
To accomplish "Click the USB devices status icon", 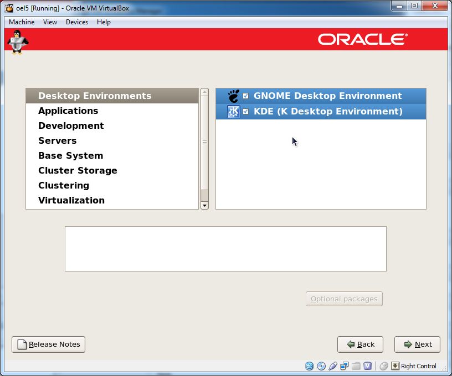I will coord(333,366).
